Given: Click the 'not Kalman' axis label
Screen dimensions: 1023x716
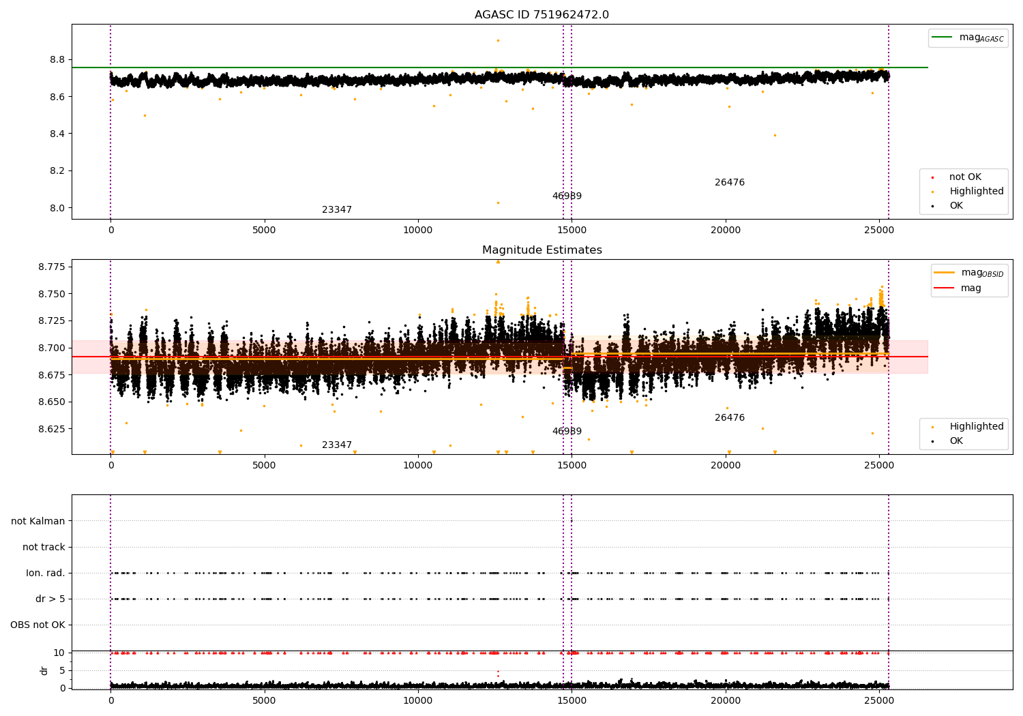Looking at the screenshot, I should tap(38, 522).
